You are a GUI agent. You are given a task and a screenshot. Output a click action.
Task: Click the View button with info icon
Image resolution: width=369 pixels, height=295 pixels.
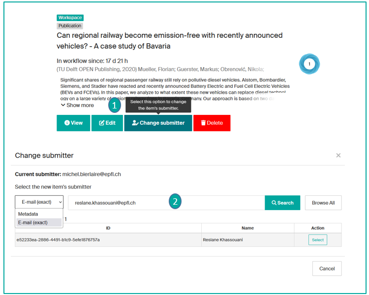tap(73, 123)
